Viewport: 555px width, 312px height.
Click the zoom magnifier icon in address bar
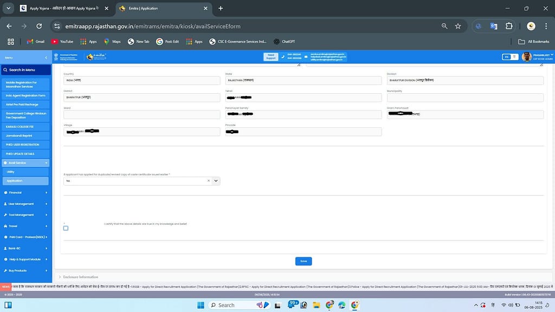pyautogui.click(x=444, y=26)
